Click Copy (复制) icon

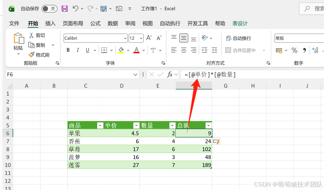[x=31, y=45]
